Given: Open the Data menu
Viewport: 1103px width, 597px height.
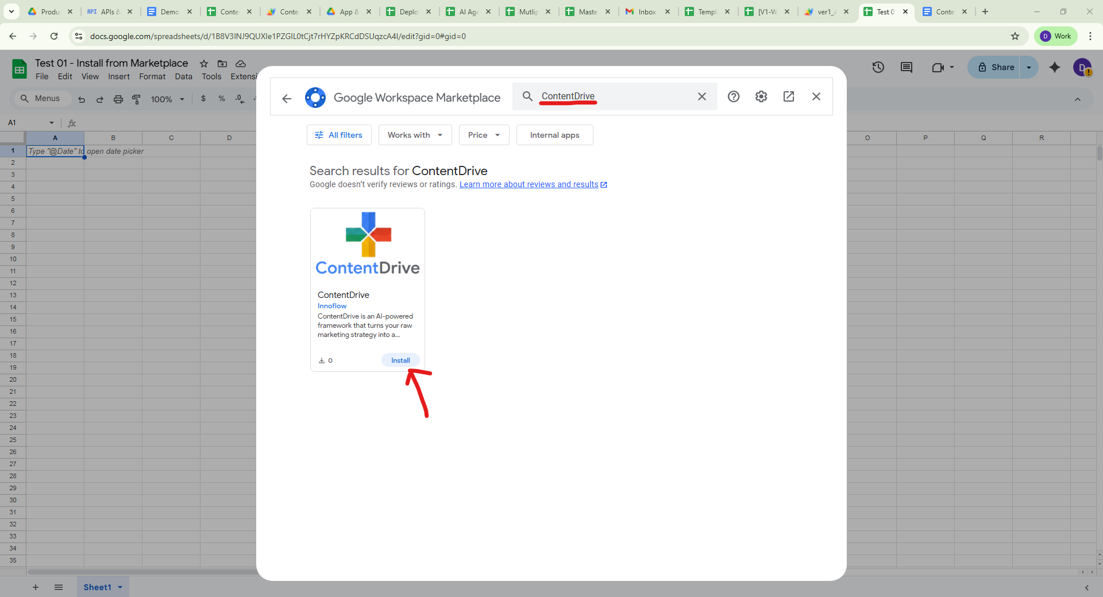Looking at the screenshot, I should pyautogui.click(x=184, y=76).
